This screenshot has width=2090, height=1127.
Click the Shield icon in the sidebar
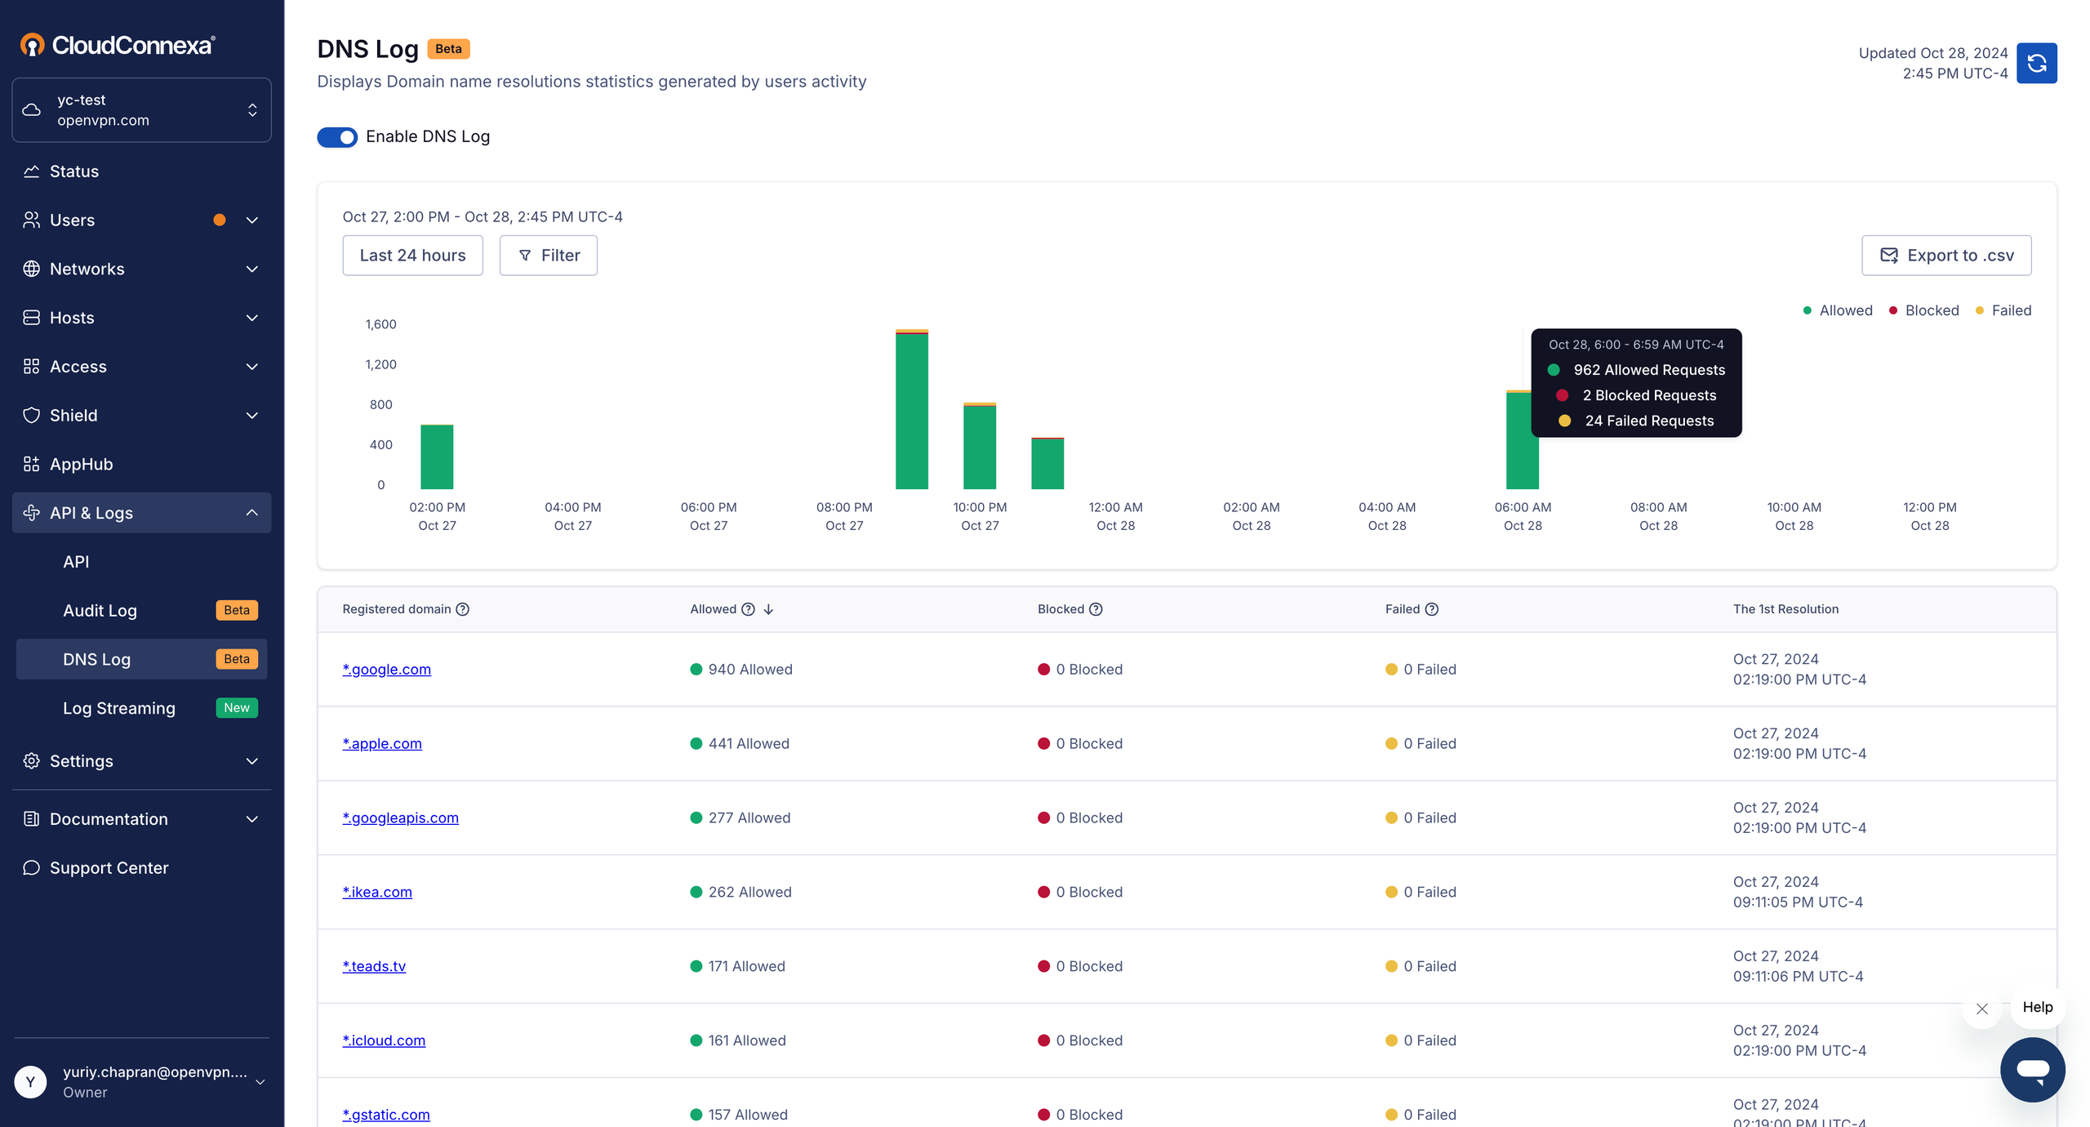click(32, 415)
